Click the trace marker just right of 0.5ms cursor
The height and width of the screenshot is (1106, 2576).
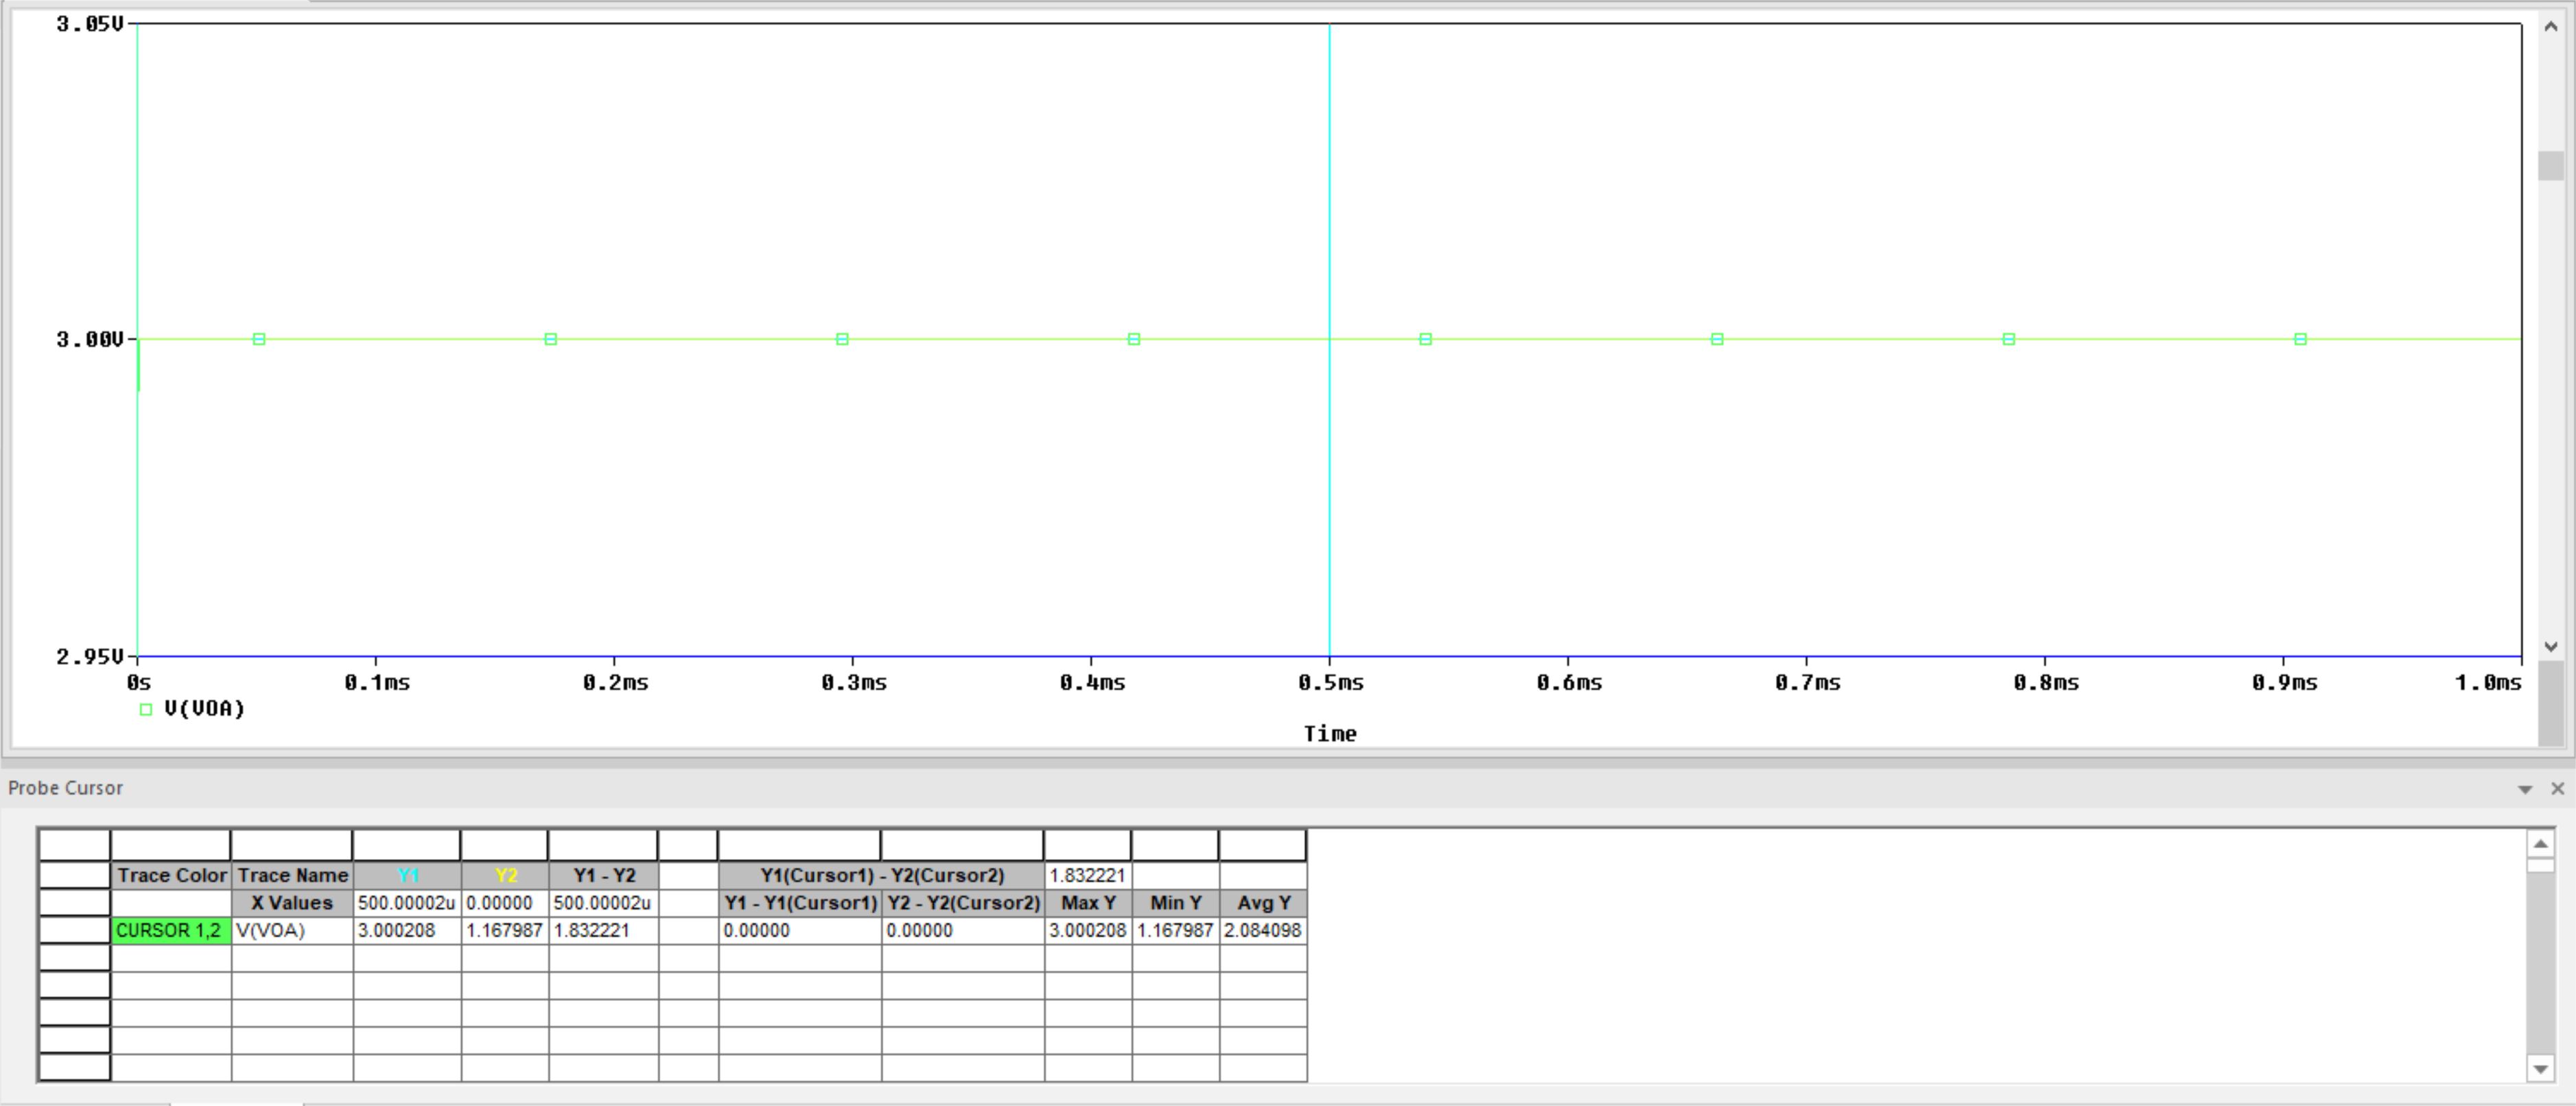(x=1425, y=339)
